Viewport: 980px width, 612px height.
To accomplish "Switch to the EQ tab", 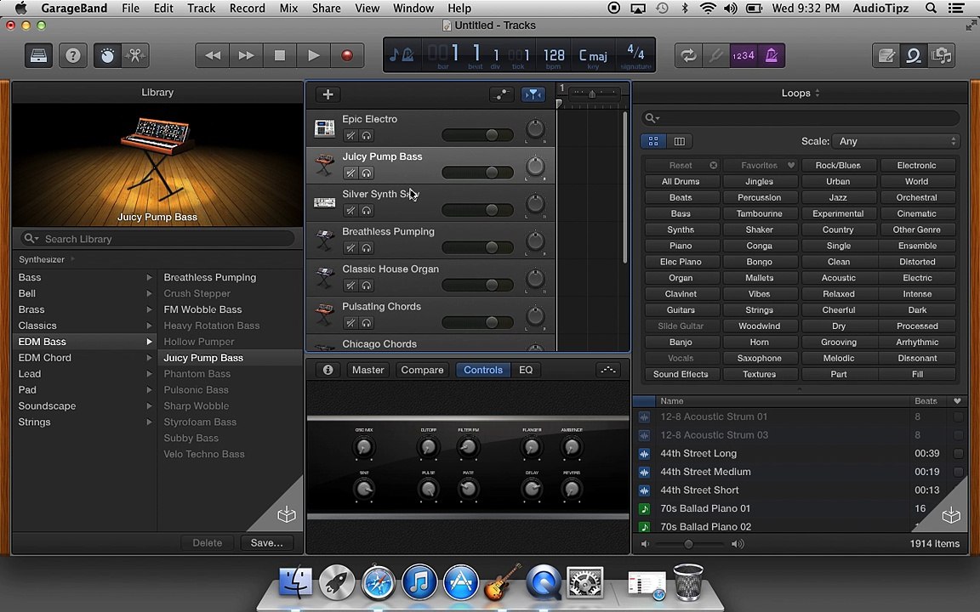I will pyautogui.click(x=526, y=370).
